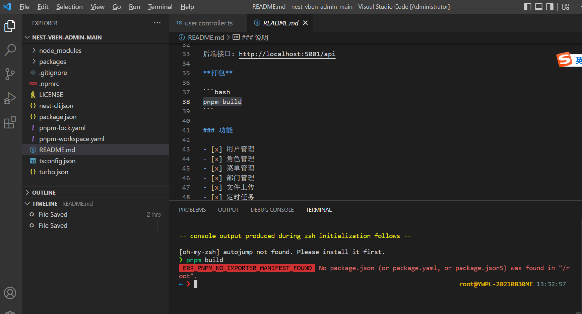Select the TERMINAL panel tab

(x=318, y=210)
